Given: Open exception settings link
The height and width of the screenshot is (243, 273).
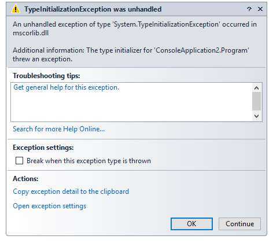Looking at the screenshot, I should (50, 206).
